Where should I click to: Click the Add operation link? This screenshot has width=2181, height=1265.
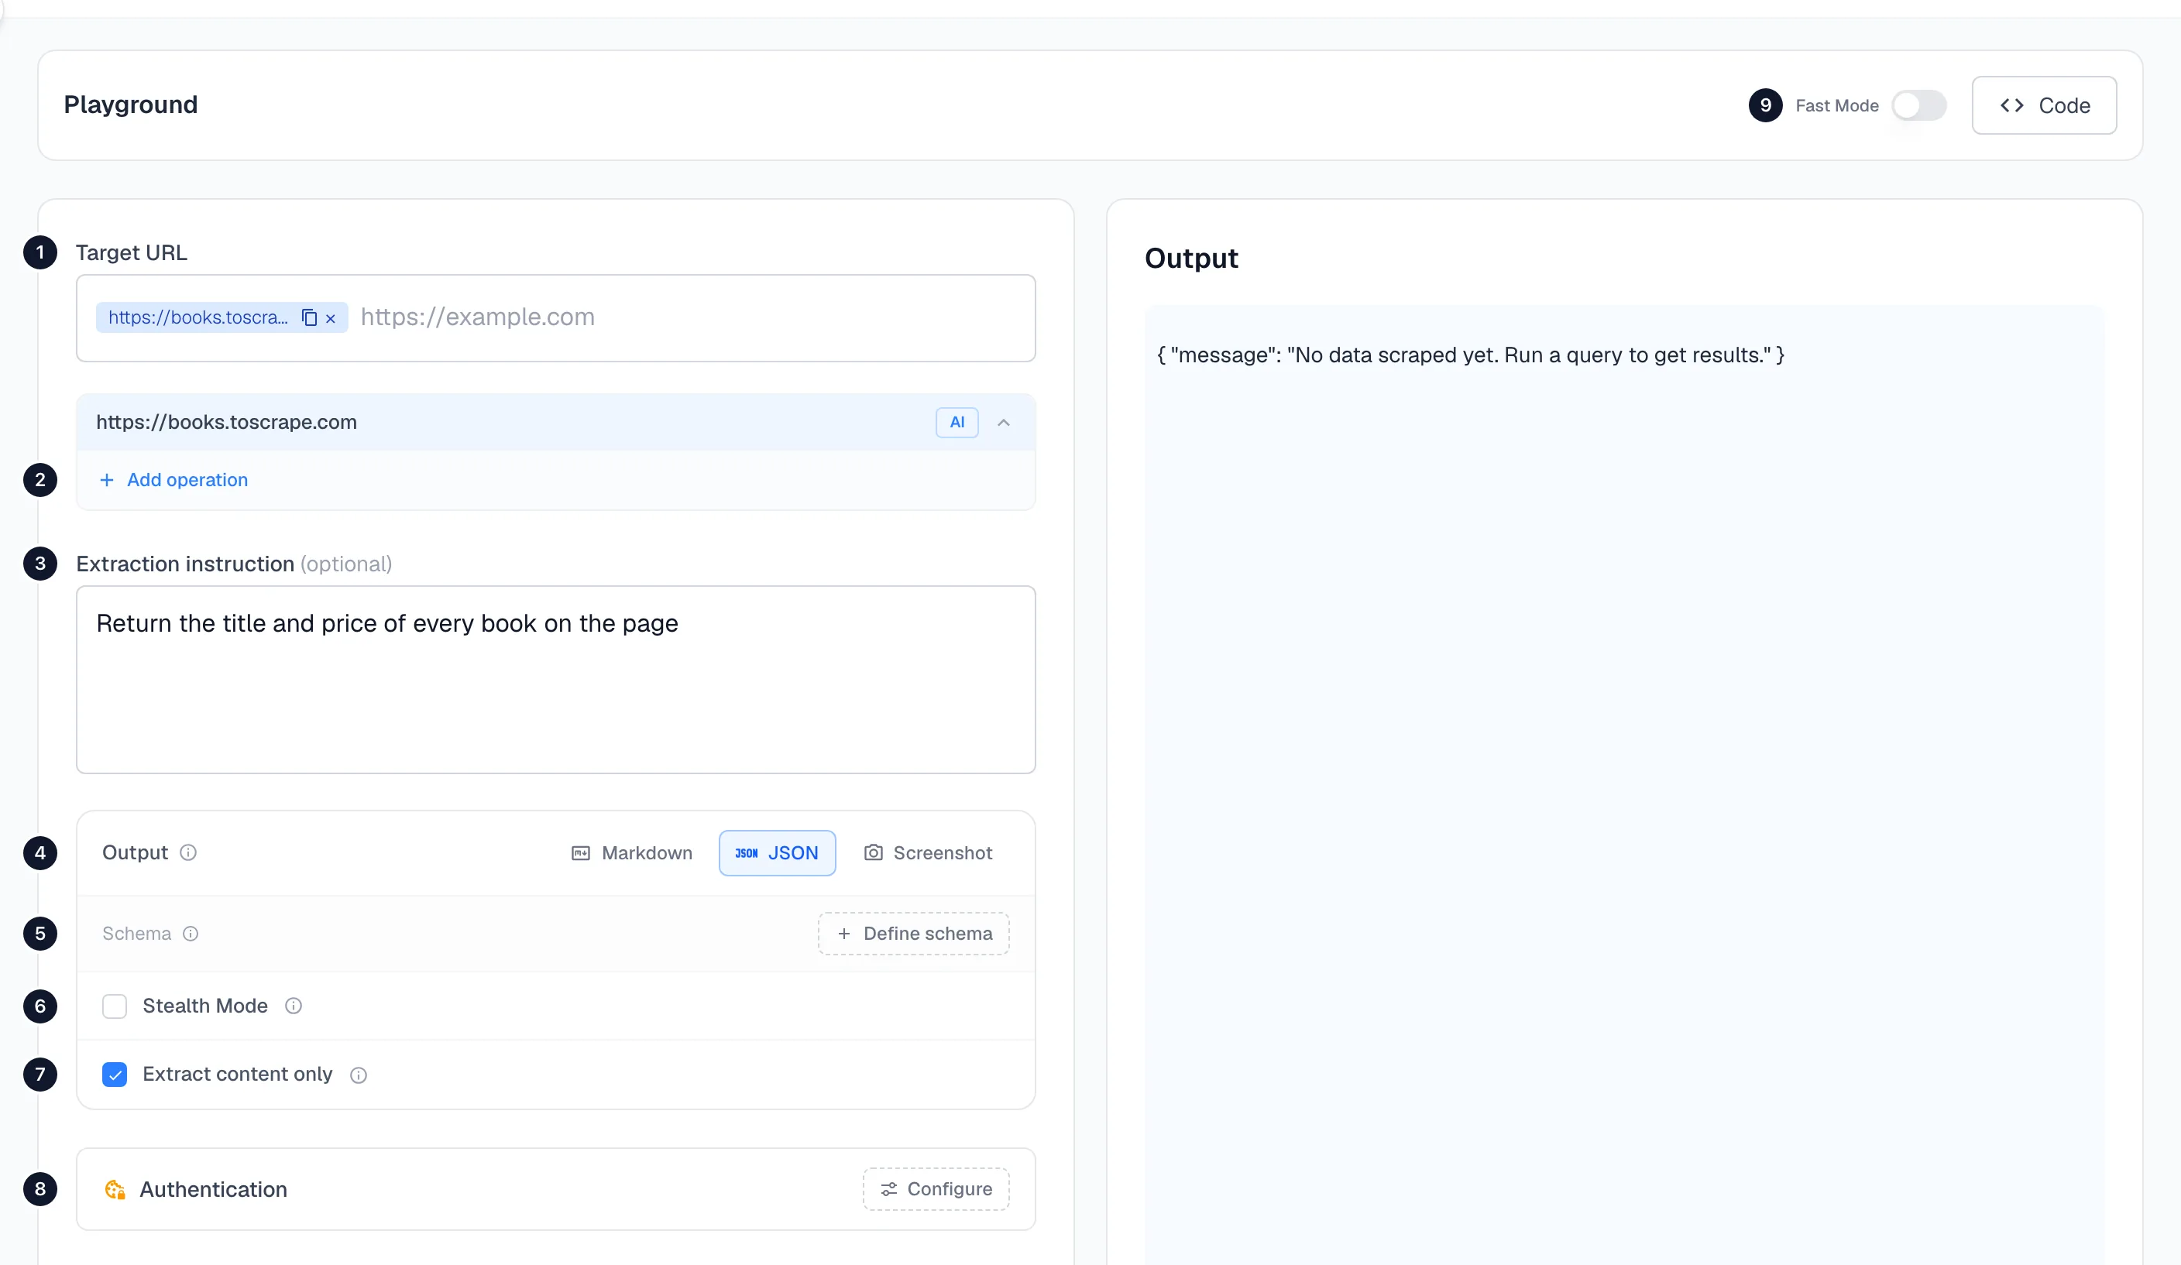(187, 479)
